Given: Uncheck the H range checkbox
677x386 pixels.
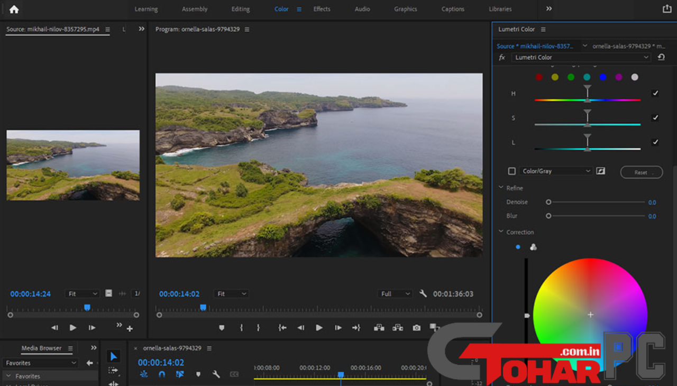Looking at the screenshot, I should tap(655, 93).
